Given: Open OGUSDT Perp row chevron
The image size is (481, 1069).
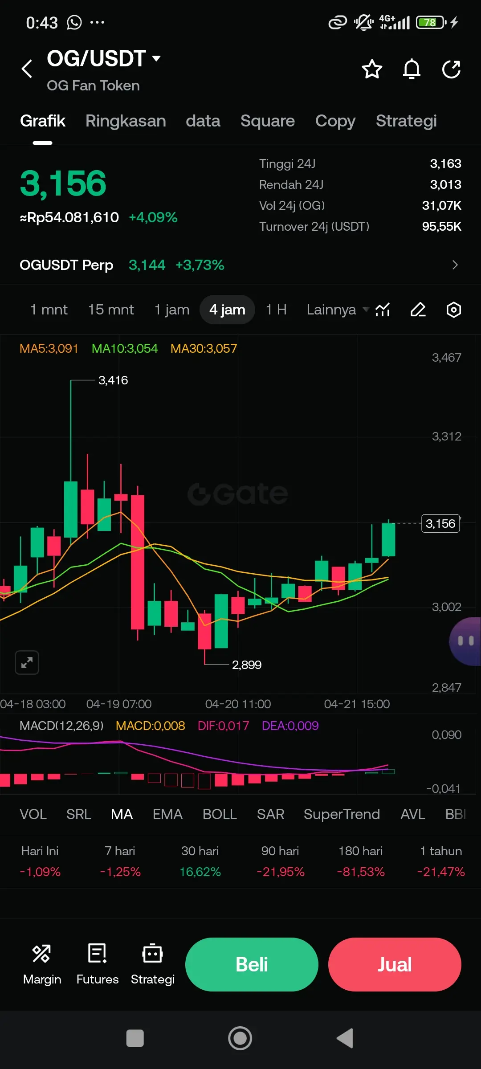Looking at the screenshot, I should pyautogui.click(x=455, y=265).
